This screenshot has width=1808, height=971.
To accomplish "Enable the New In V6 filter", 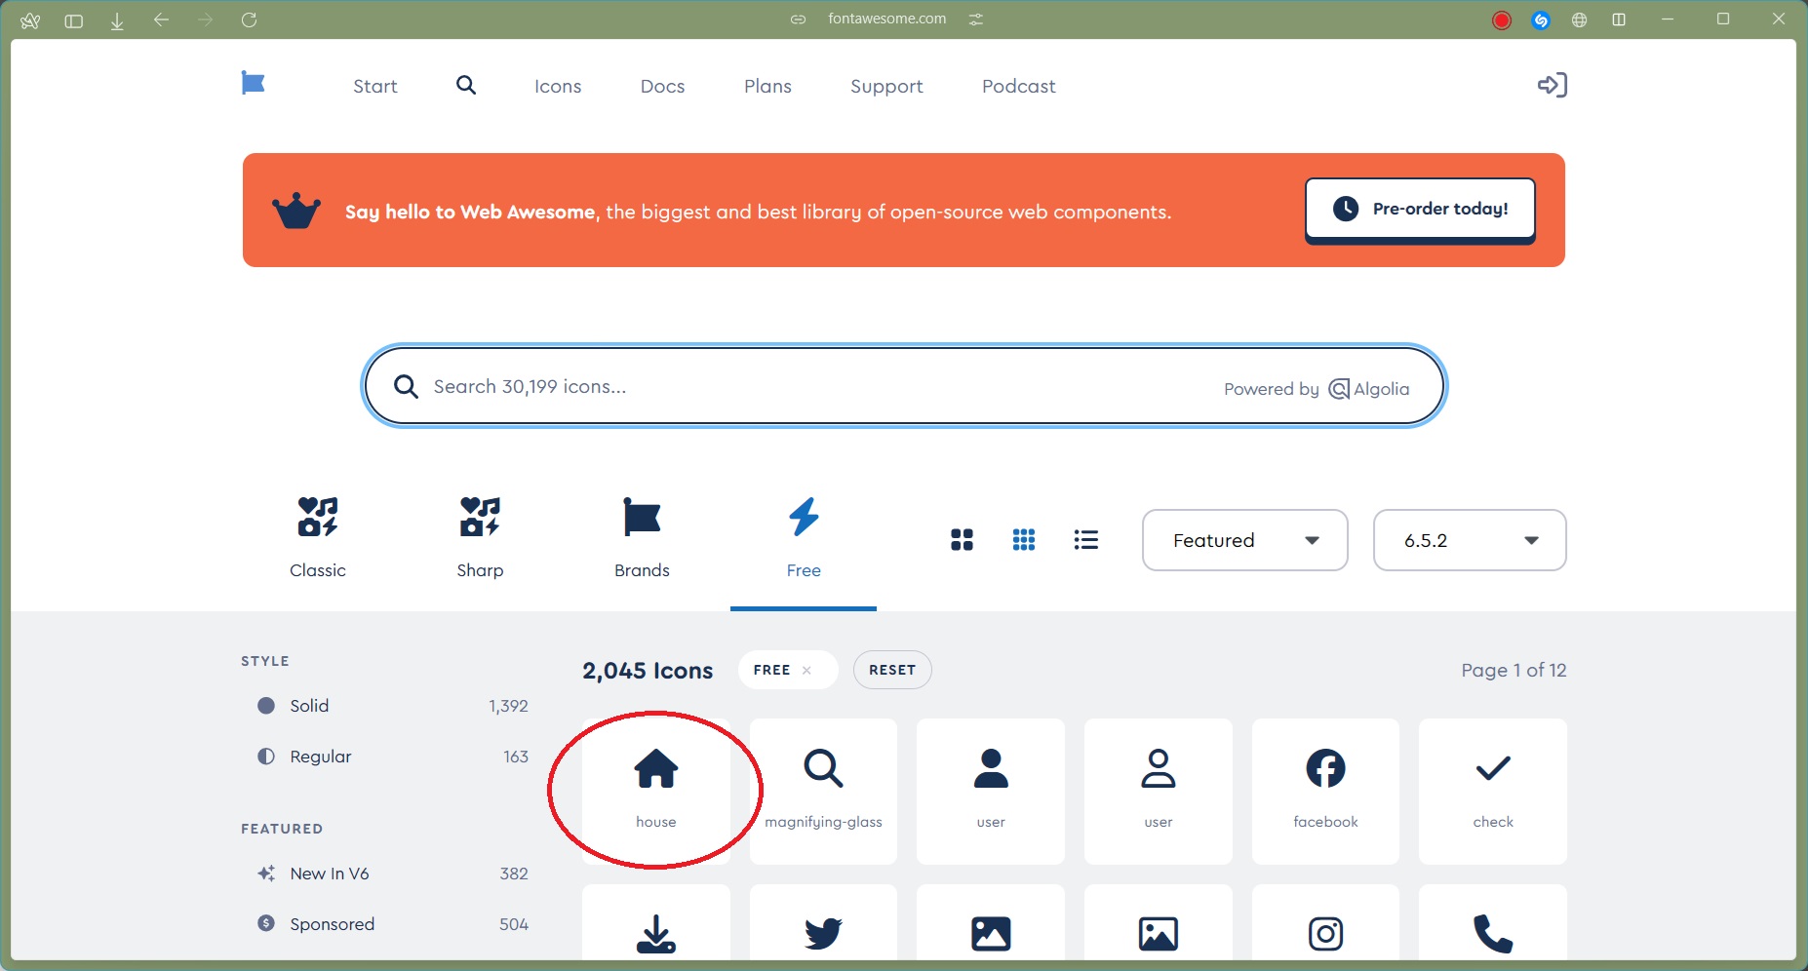I will (329, 874).
